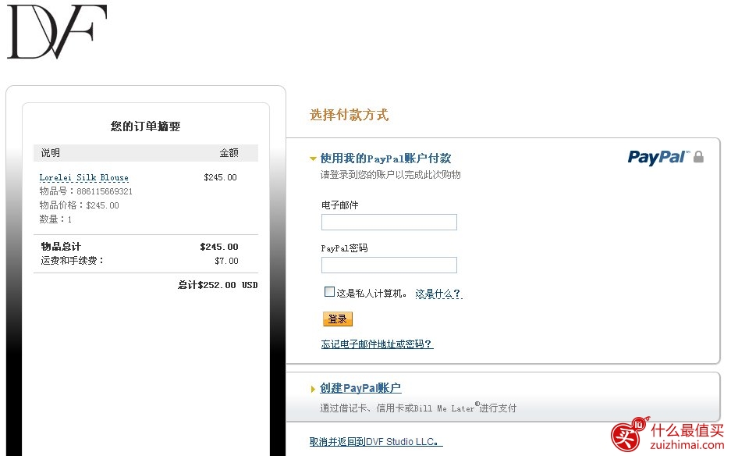The height and width of the screenshot is (456, 731).
Task: Focus the 电子邮件 input field
Action: [x=389, y=223]
